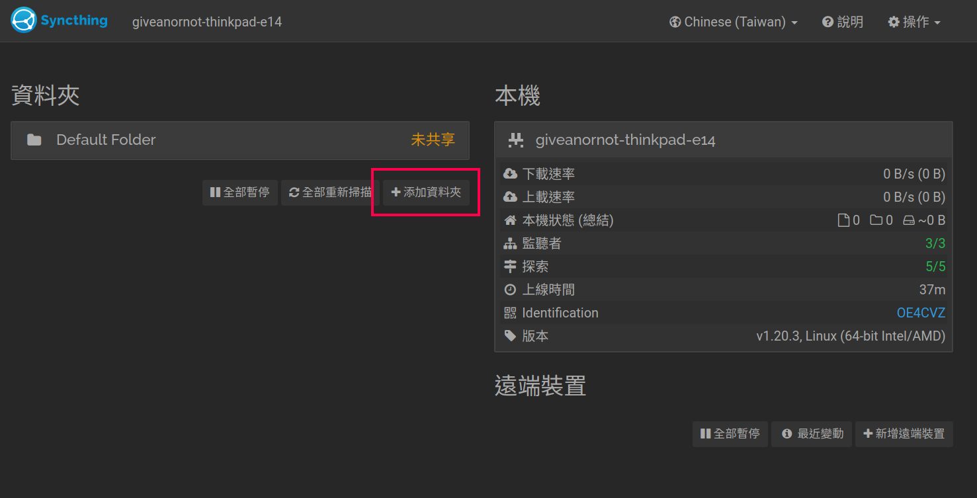Click the Identification QR code icon

point(510,313)
